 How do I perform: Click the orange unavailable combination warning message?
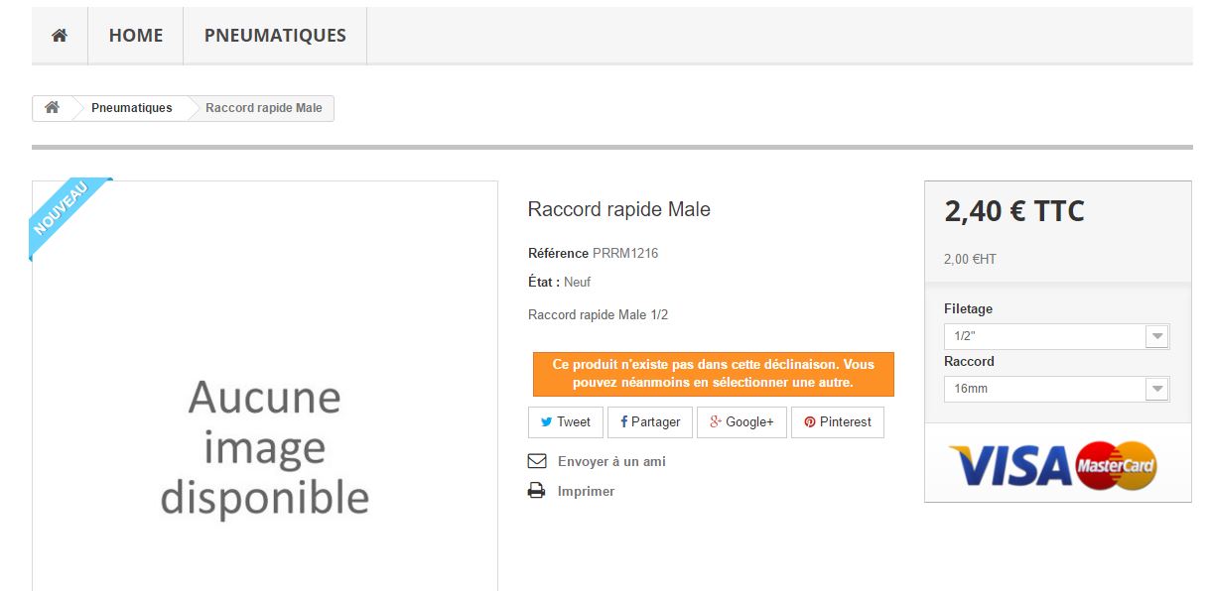714,374
